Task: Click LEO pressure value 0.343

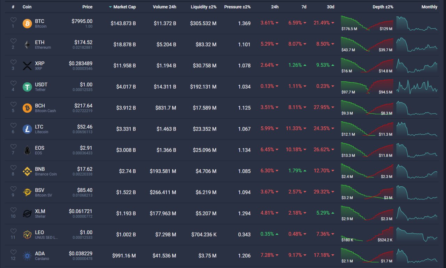Action: pyautogui.click(x=244, y=234)
